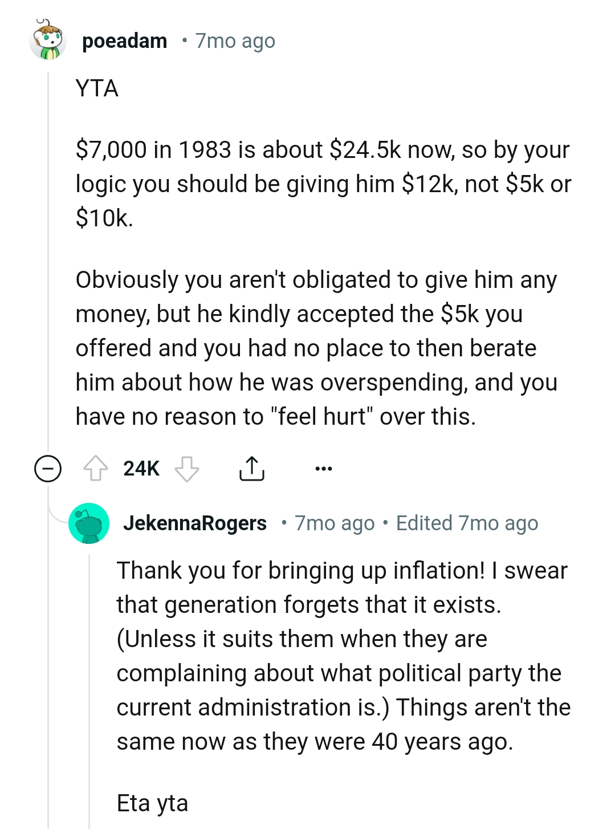Click the share icon under poeadam's comment

tap(251, 468)
